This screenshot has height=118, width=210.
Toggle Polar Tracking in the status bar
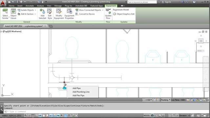point(40,115)
